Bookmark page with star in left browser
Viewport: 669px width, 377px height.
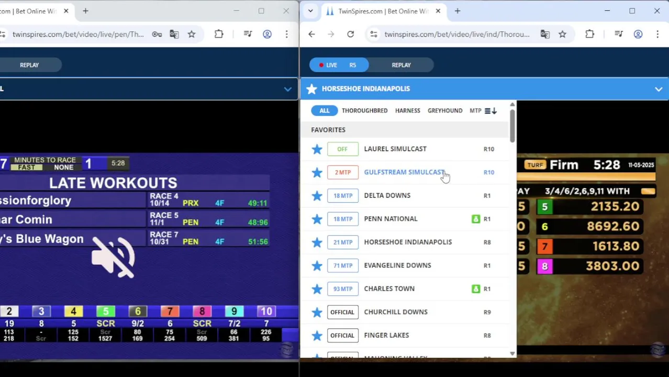coord(192,34)
